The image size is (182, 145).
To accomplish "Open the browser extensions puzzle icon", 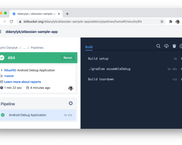I will click(170, 22).
